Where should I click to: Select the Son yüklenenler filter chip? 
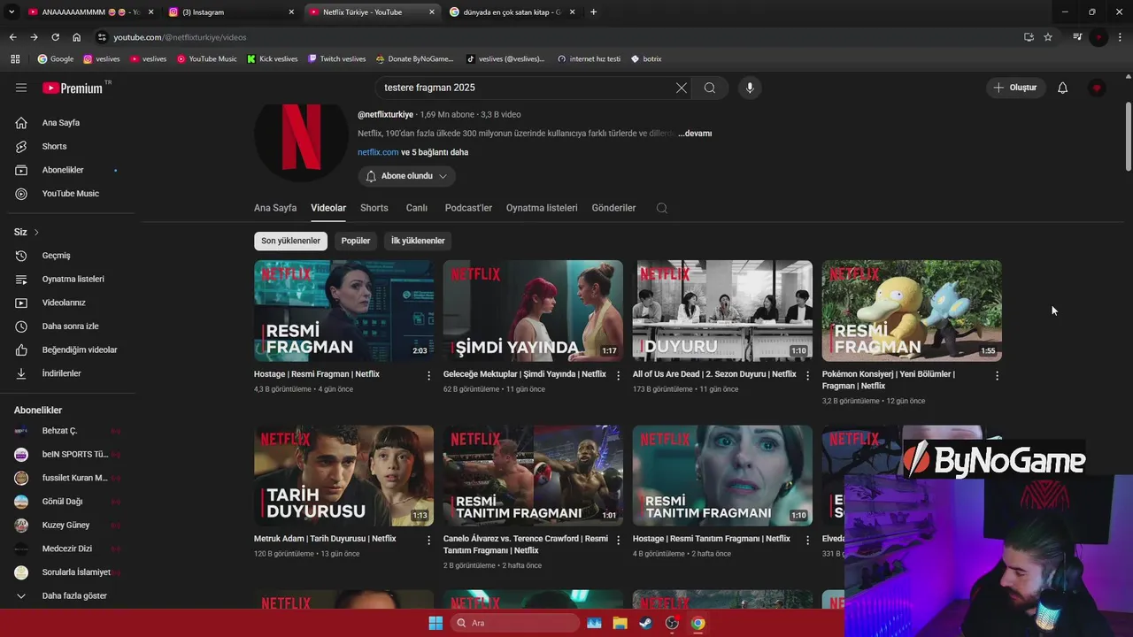290,241
